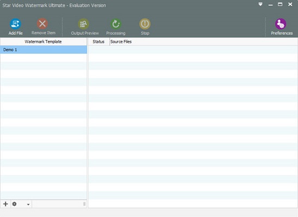Click the Add File text label
Screen dimensions: 298x217
click(x=16, y=33)
